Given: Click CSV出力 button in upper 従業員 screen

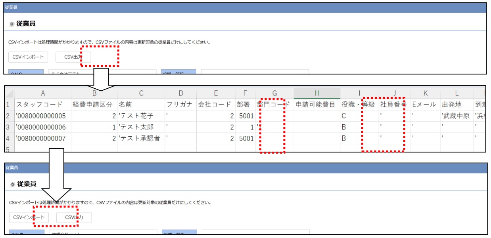Looking at the screenshot, I should click(73, 57).
